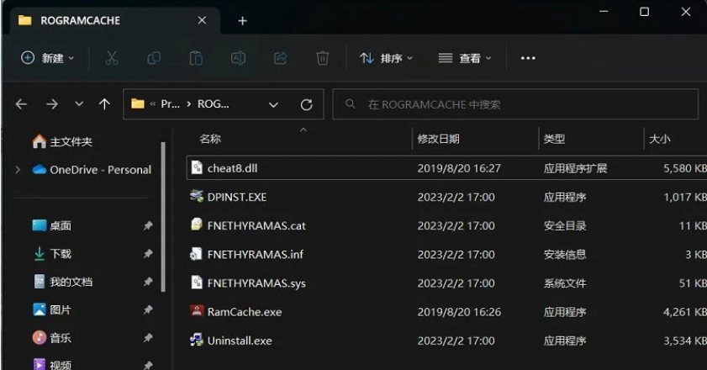Click the 安全目录 type cell
This screenshot has width=707, height=370.
[x=565, y=225]
